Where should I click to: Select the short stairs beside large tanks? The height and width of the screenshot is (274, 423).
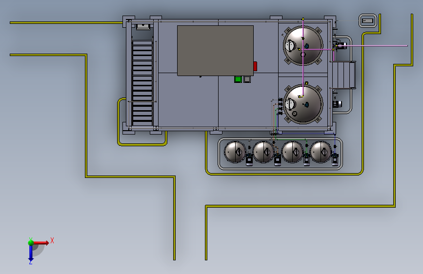click(x=343, y=75)
